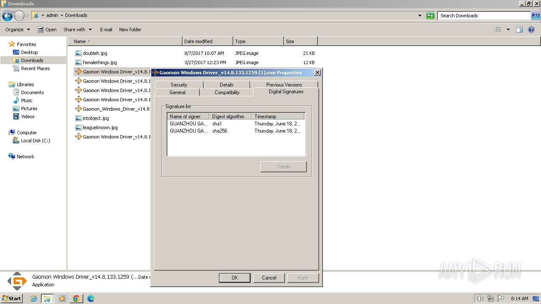This screenshot has height=304, width=541.
Task: Switch to the General tab
Action: 178,92
